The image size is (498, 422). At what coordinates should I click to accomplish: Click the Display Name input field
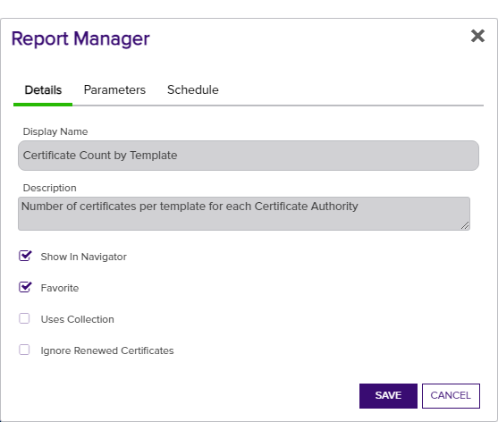249,156
